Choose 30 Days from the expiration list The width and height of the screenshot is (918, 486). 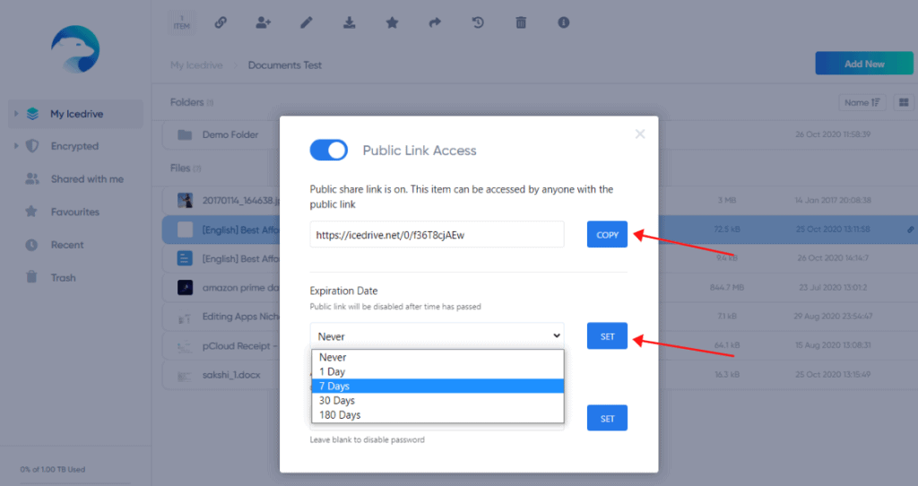tap(437, 401)
